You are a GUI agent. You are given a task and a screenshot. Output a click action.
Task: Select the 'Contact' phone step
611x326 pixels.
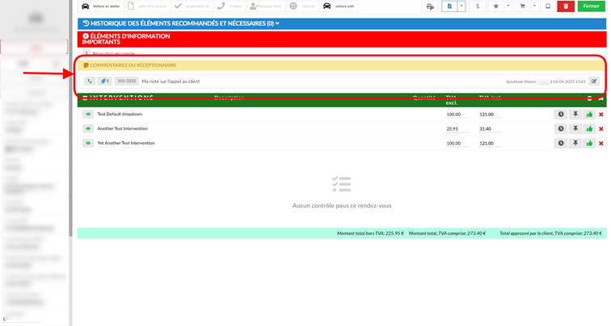(x=230, y=6)
